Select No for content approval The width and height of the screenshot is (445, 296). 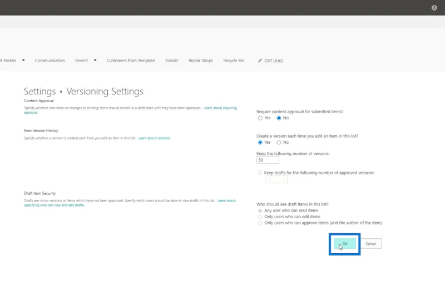[x=279, y=118]
